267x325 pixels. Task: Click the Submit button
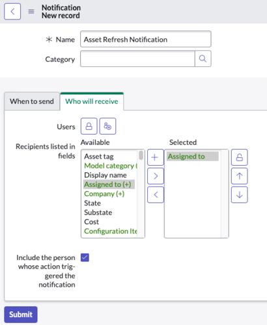21,315
